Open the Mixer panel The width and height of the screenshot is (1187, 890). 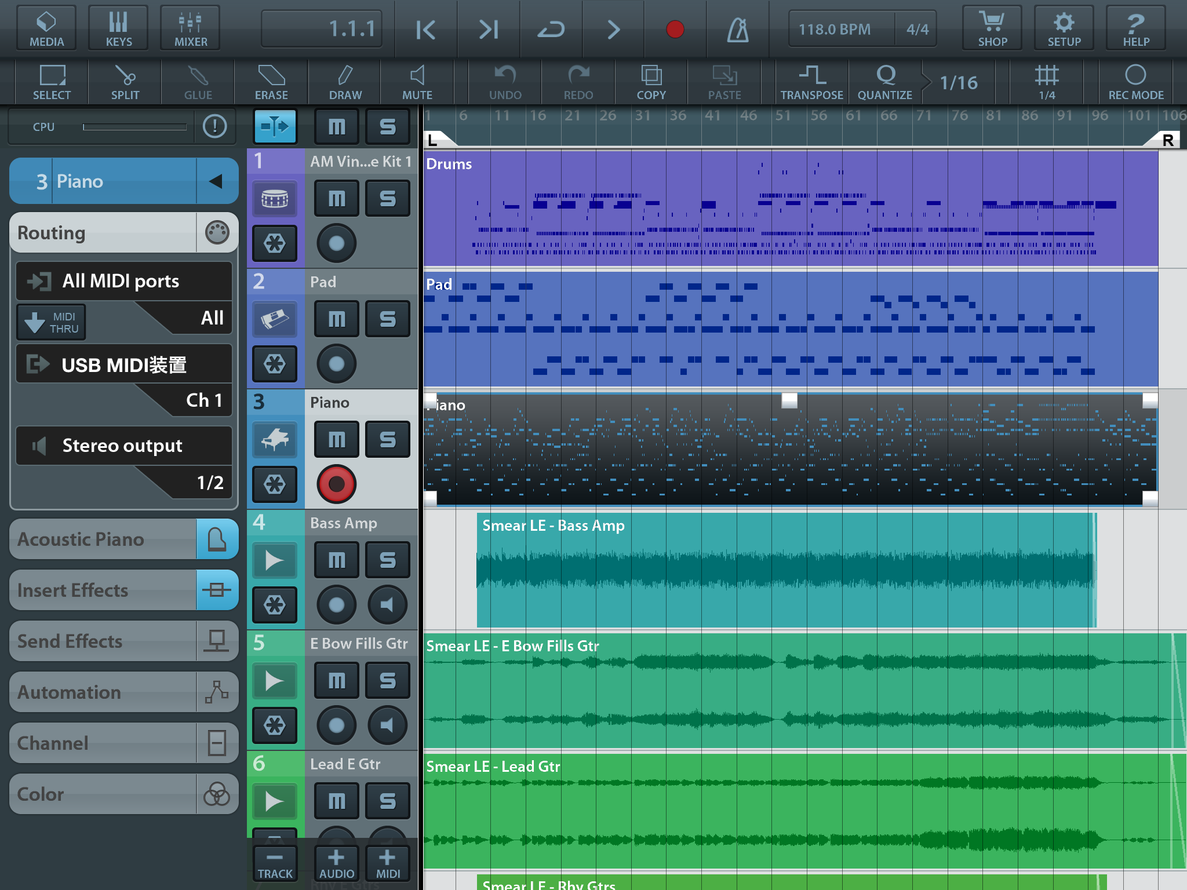[x=191, y=28]
